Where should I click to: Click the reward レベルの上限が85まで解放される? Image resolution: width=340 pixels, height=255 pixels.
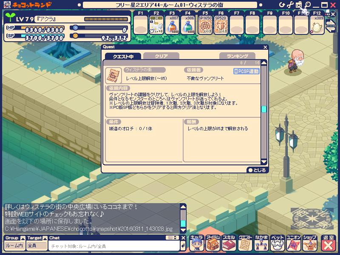218,129
